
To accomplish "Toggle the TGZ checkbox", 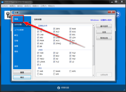I will [x=70, y=53].
